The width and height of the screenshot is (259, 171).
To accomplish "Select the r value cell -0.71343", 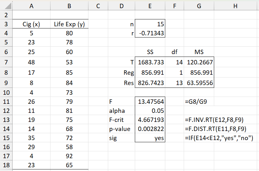I will click(x=150, y=33).
